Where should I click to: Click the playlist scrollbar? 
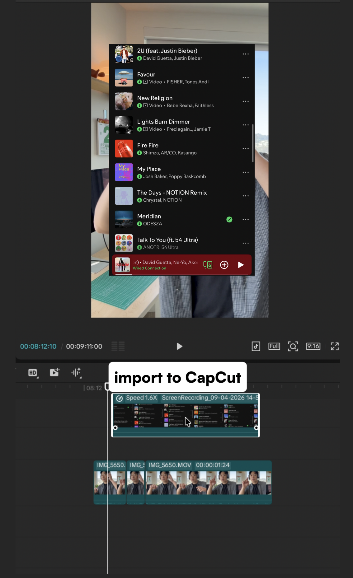coord(253,143)
